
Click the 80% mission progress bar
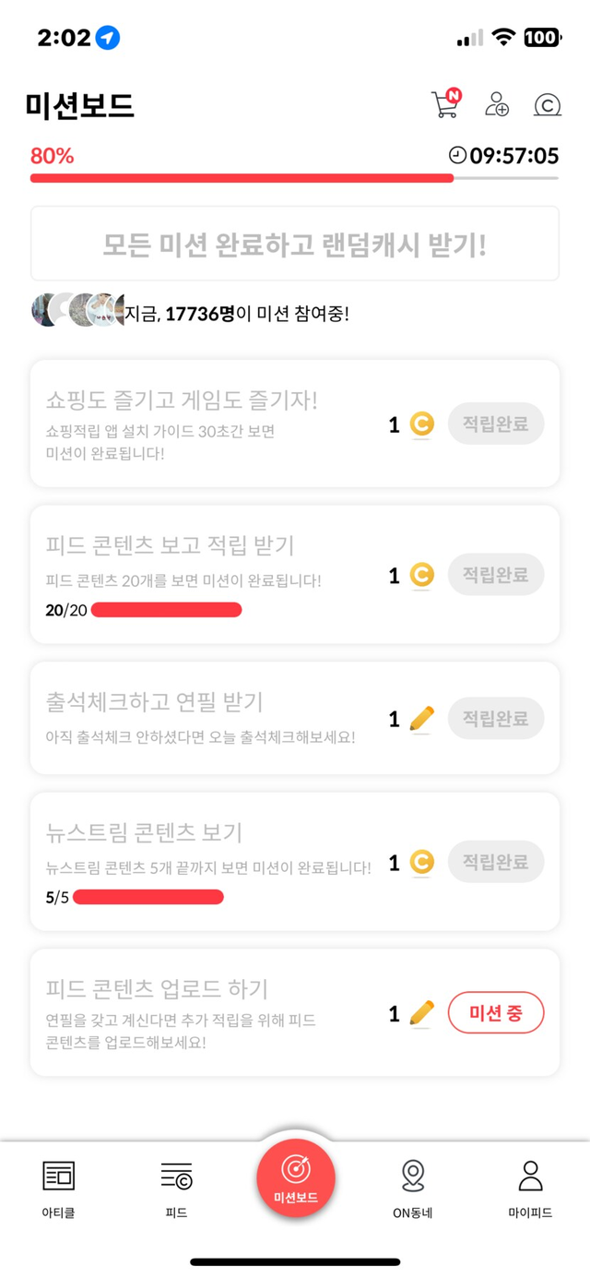242,177
